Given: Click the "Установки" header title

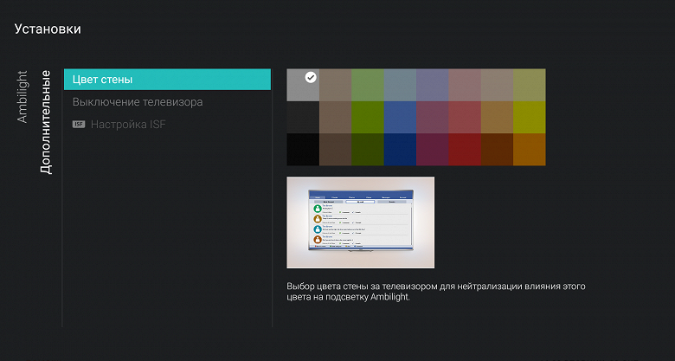Looking at the screenshot, I should click(48, 29).
